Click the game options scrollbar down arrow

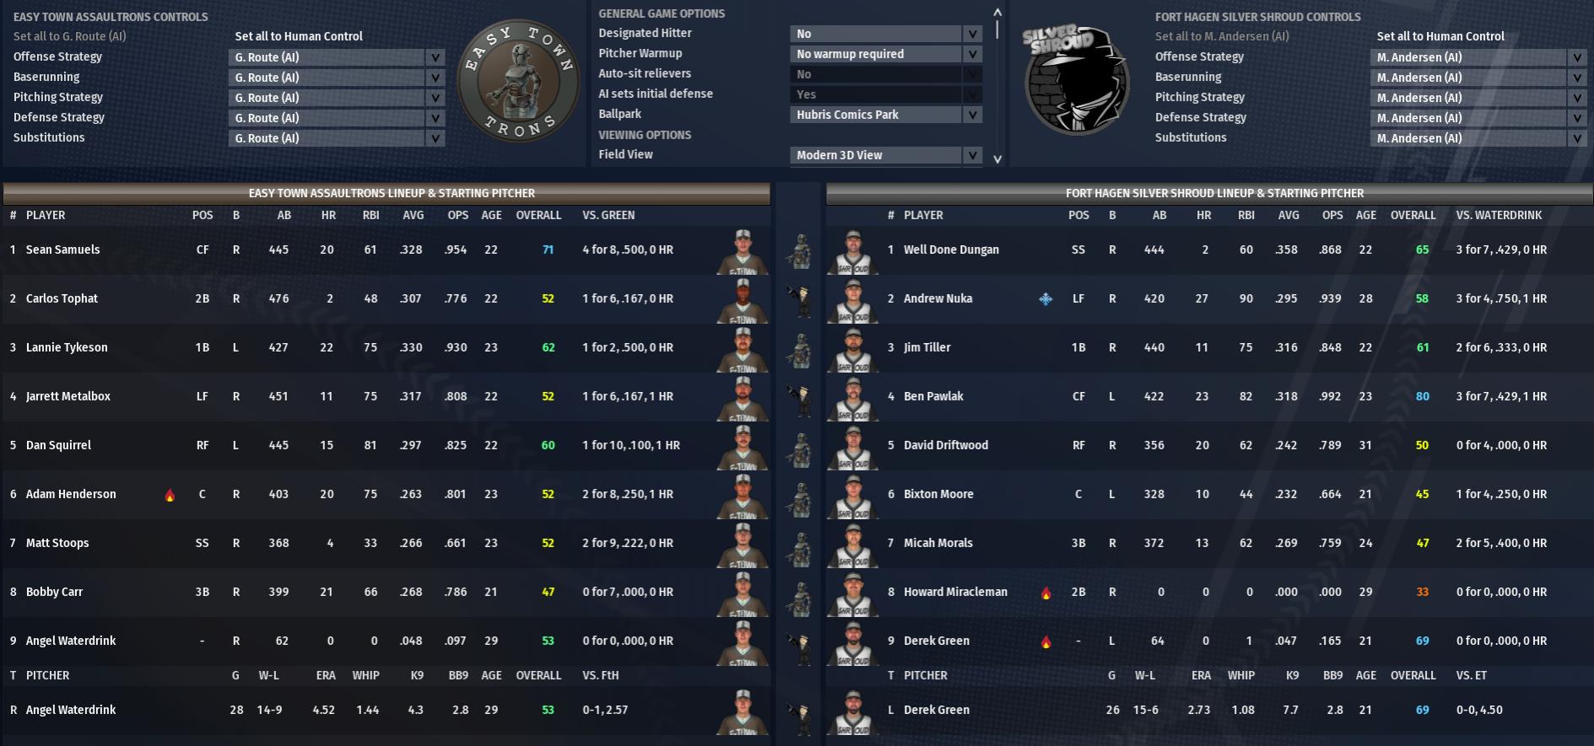point(997,158)
